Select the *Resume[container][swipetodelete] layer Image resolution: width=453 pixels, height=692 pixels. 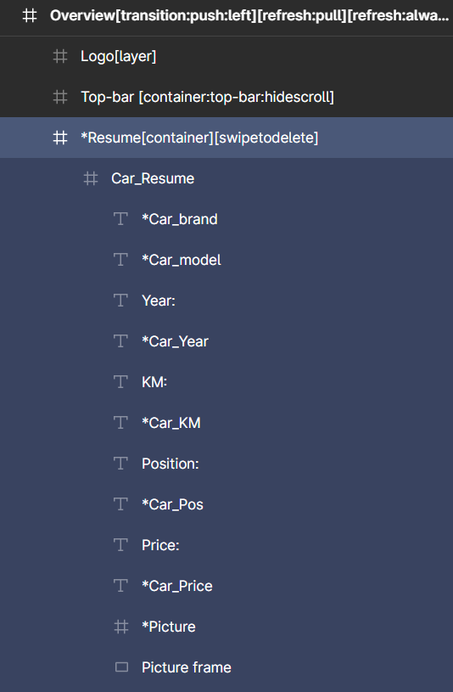point(226,138)
